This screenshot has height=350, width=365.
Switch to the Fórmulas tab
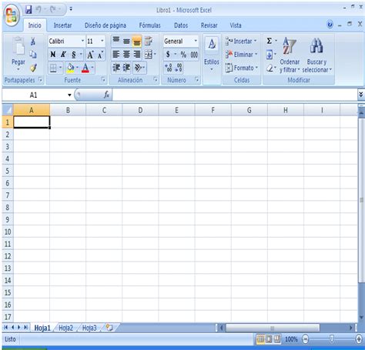149,25
